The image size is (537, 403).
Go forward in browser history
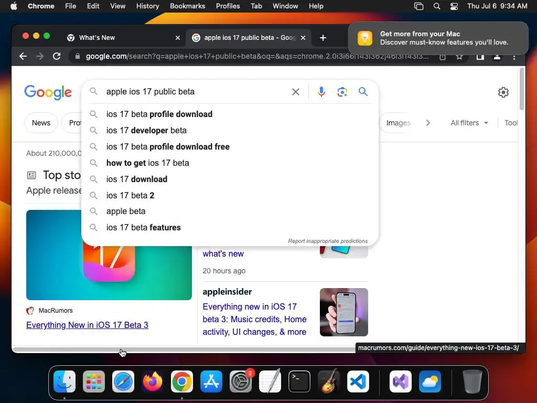40,56
